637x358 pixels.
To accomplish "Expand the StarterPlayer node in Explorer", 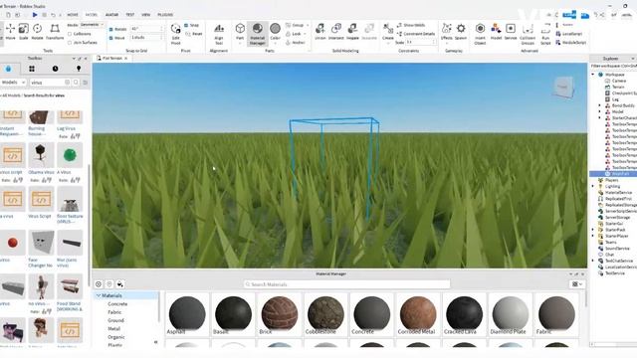I will click(593, 236).
